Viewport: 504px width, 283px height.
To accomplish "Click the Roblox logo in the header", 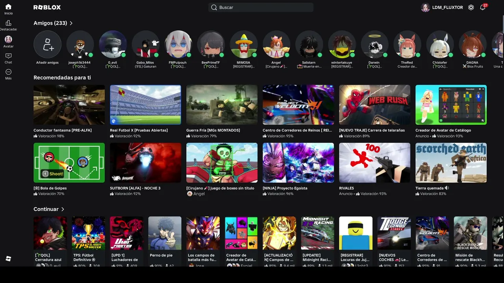I will click(x=47, y=7).
